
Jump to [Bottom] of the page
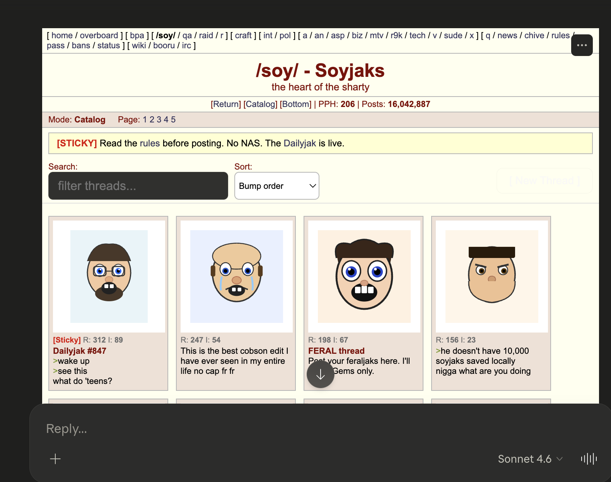(295, 104)
